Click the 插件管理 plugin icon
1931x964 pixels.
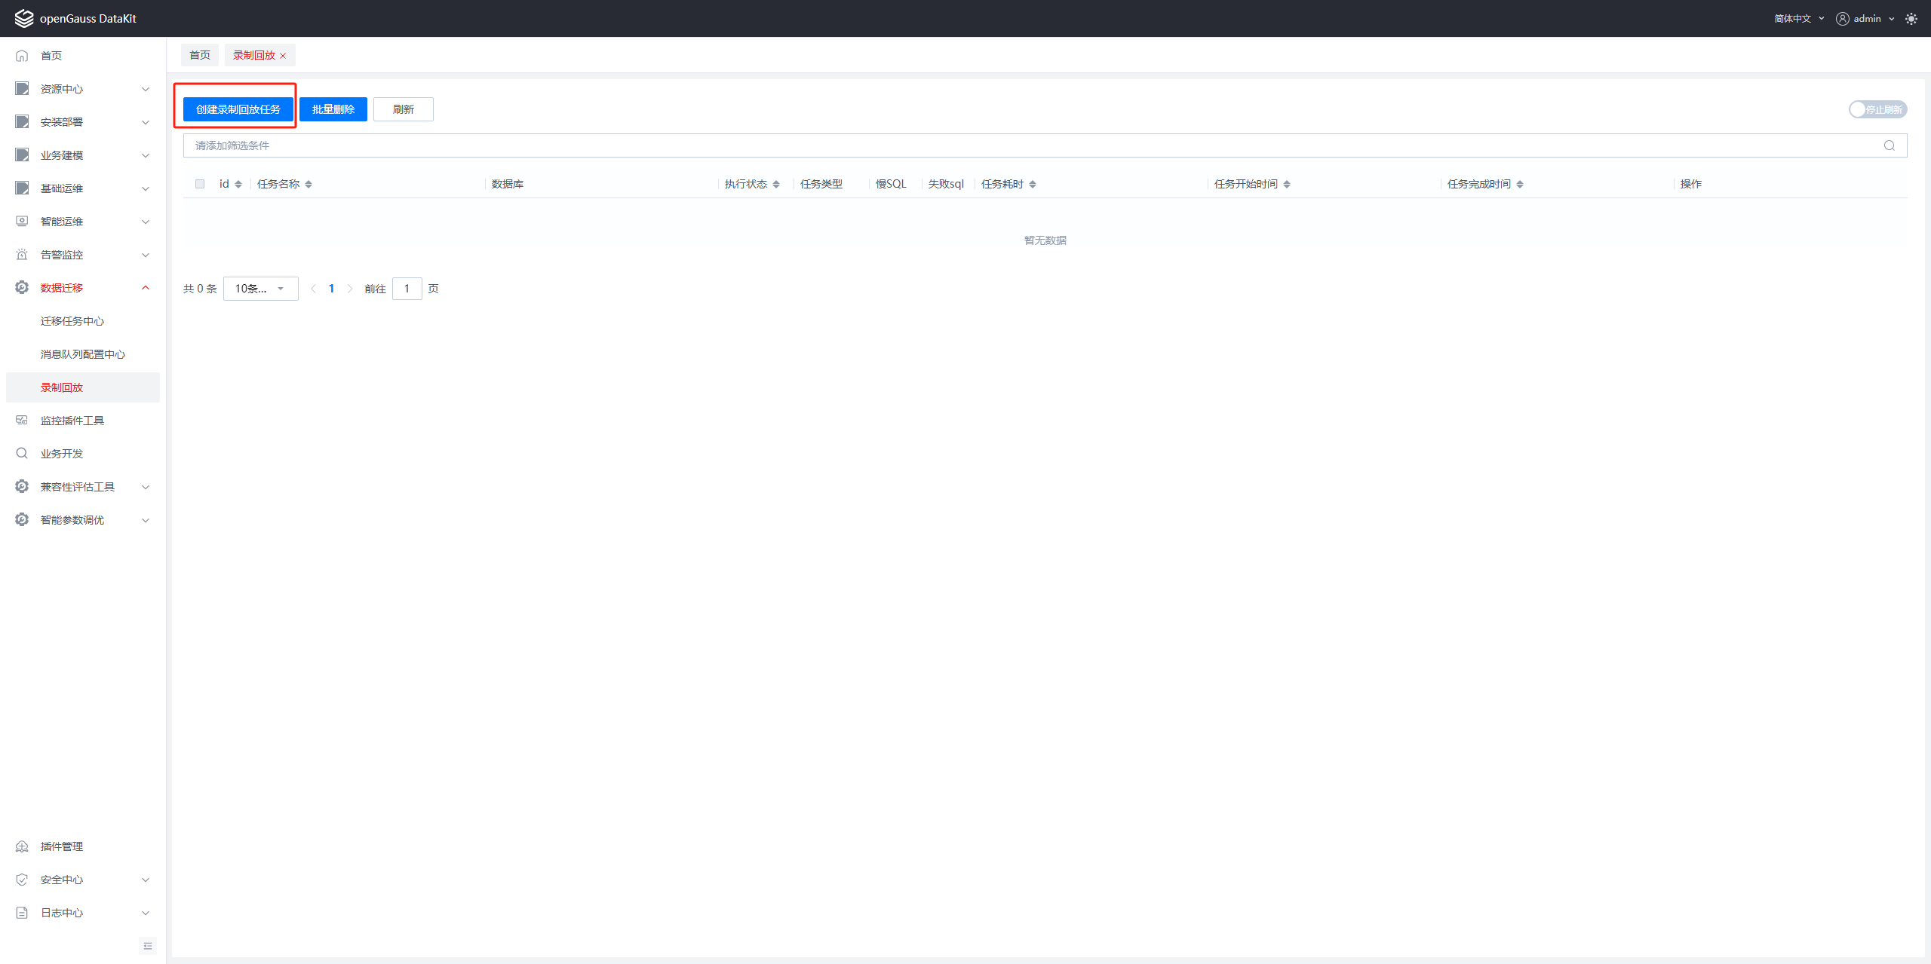pyautogui.click(x=22, y=846)
